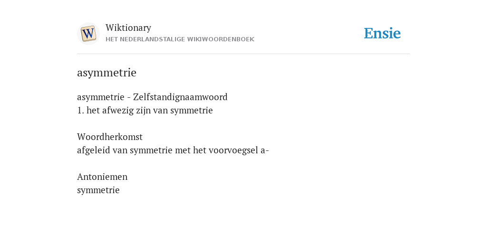Click the 'Woordherkomst' section label
487x243 pixels.
110,137
